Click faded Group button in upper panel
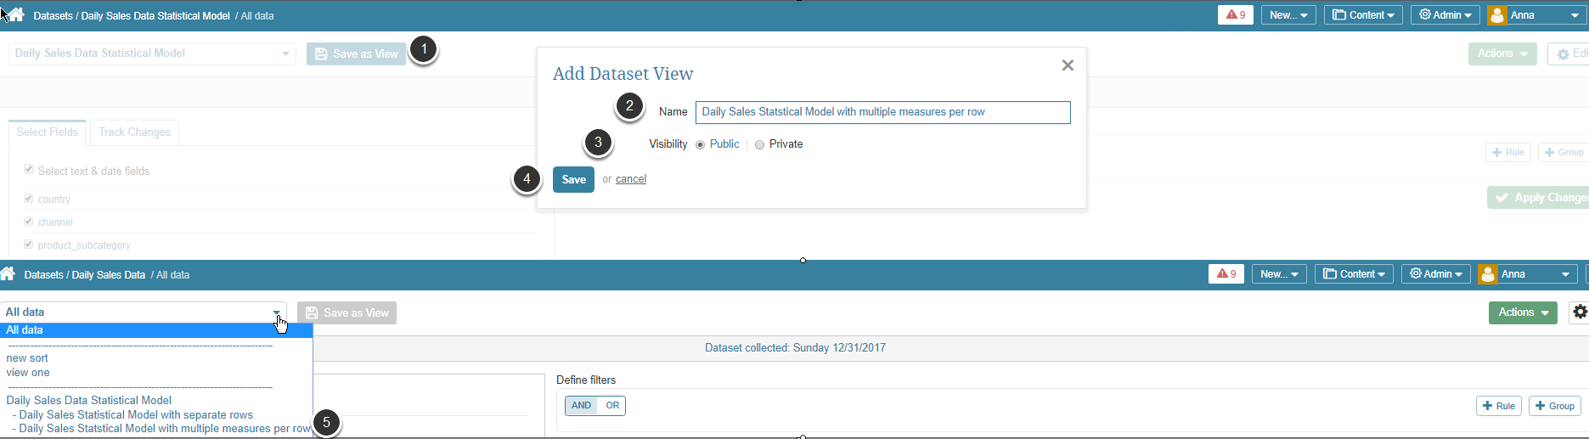This screenshot has width=1589, height=439. pos(1564,152)
